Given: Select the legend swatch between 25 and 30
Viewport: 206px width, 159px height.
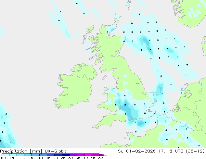Looking at the screenshot, I should pos(65,155).
